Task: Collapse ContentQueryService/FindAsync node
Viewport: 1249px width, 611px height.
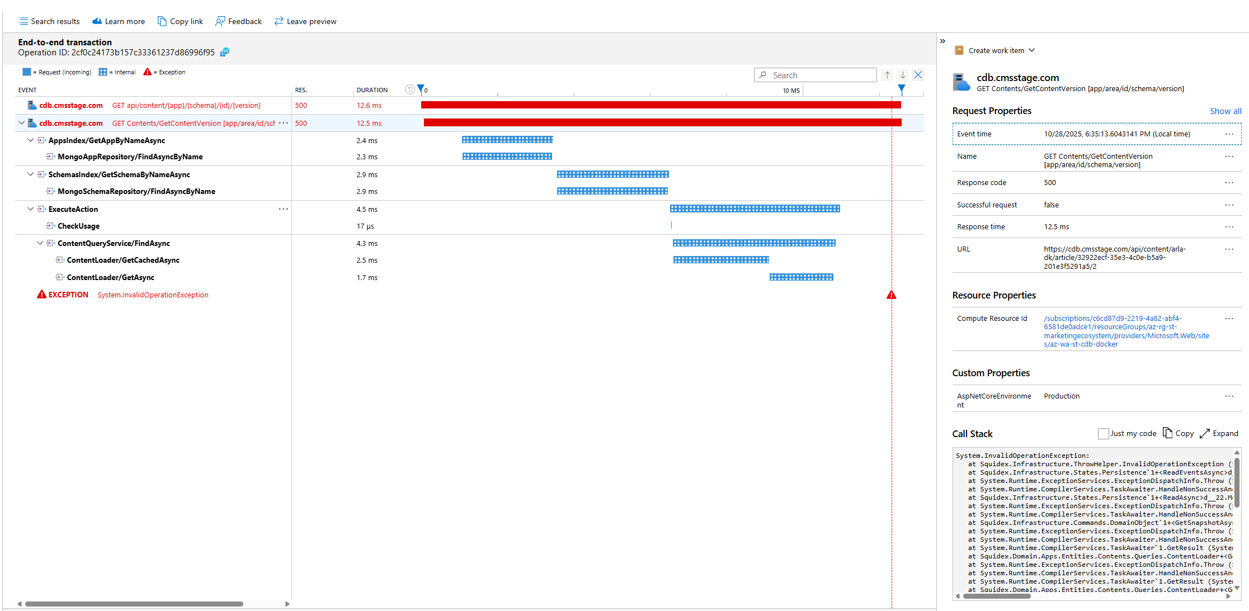Action: point(40,243)
